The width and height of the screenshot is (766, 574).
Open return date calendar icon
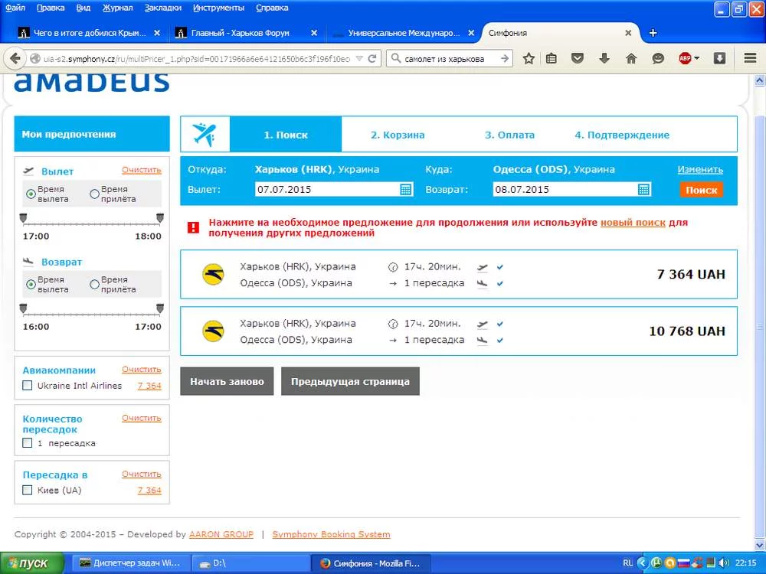point(644,189)
